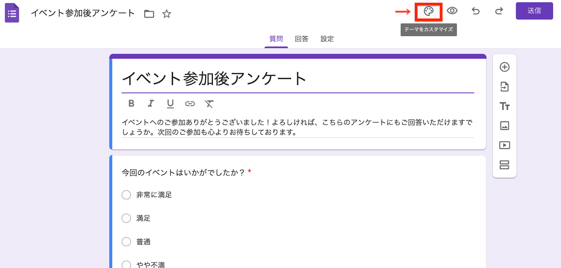561x268 pixels.
Task: Click the purple 送信 button
Action: click(534, 11)
